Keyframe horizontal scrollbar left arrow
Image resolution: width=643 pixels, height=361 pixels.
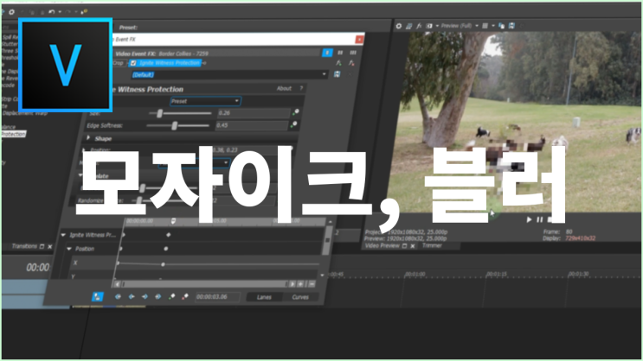118,284
